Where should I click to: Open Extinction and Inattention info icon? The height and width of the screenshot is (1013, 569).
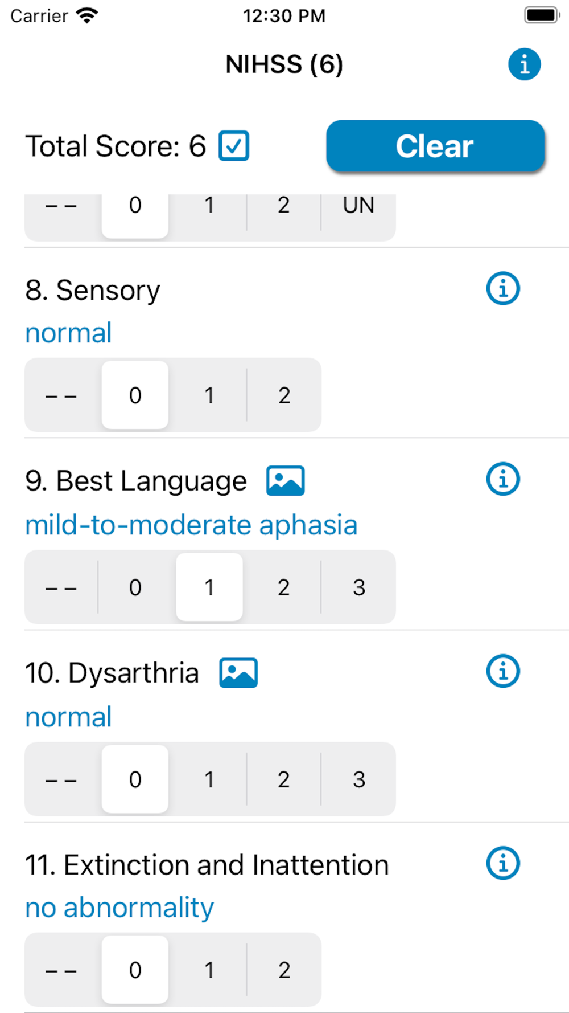click(x=503, y=863)
